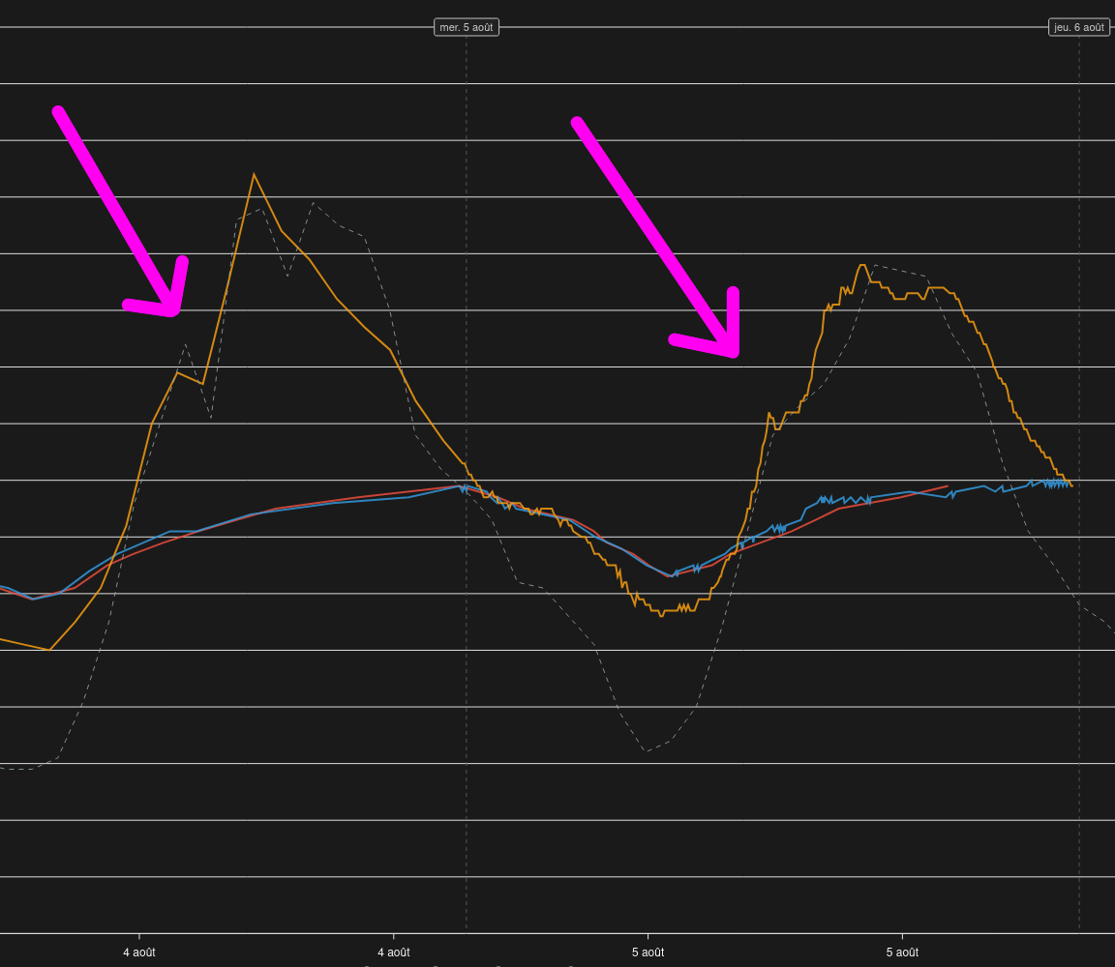Click the tail start of the right magenta arrow
The height and width of the screenshot is (967, 1115).
point(577,122)
